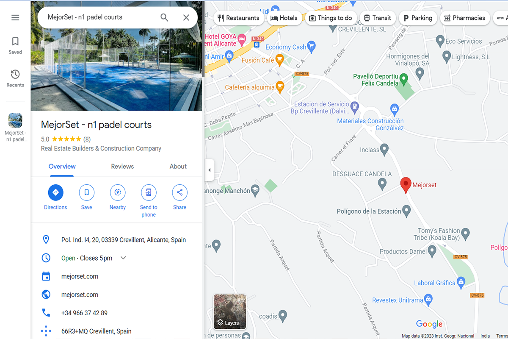Filter map by Restaurants chip
Viewport: 508px width, 339px height.
[238, 18]
